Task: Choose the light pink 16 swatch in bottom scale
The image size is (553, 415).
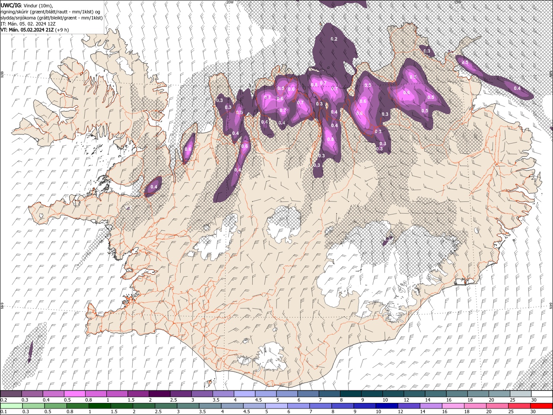Action: click(x=453, y=406)
